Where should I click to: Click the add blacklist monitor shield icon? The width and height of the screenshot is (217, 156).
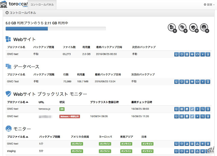[193, 28]
